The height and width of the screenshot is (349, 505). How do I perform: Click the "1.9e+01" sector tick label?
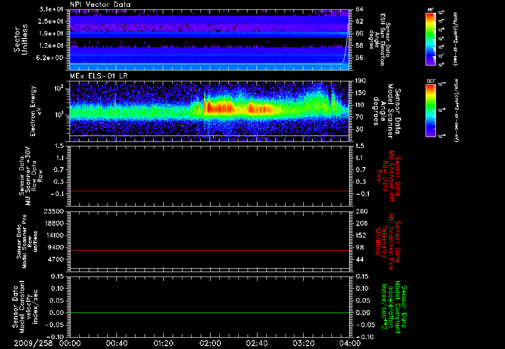pyautogui.click(x=51, y=34)
